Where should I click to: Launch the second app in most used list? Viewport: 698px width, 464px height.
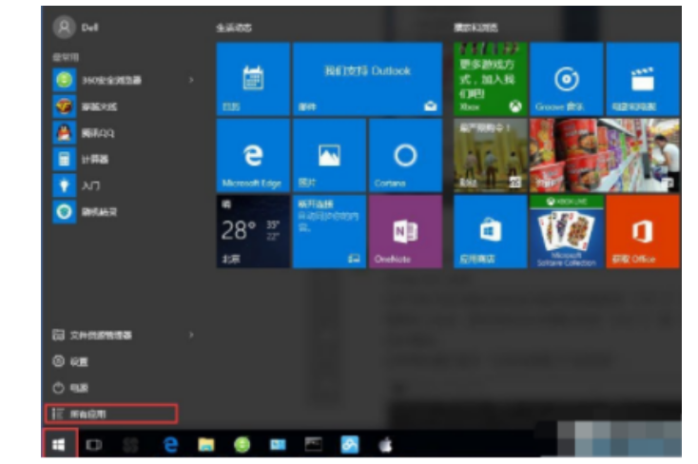click(x=124, y=106)
